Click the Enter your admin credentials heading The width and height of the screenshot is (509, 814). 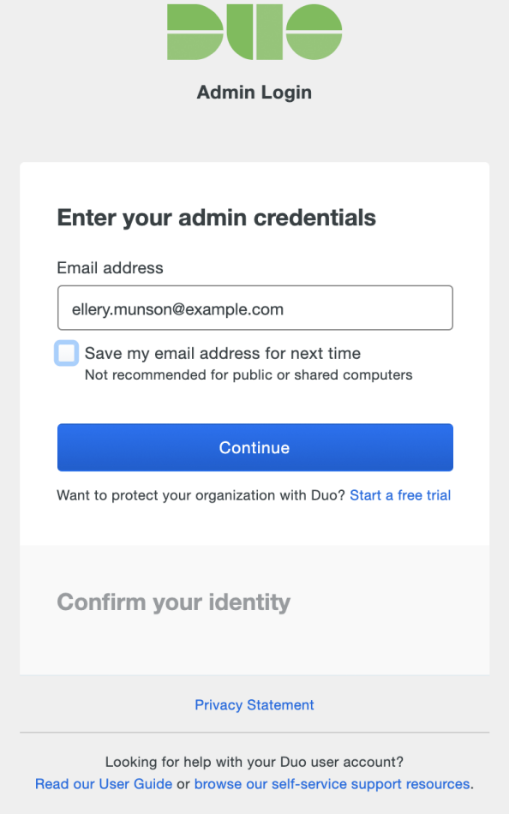pyautogui.click(x=215, y=218)
